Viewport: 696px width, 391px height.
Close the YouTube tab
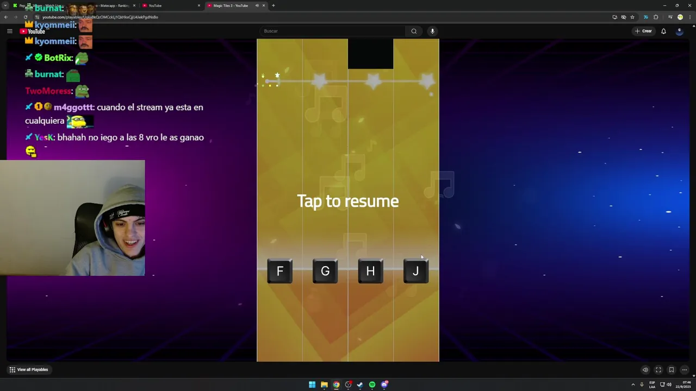coord(199,5)
